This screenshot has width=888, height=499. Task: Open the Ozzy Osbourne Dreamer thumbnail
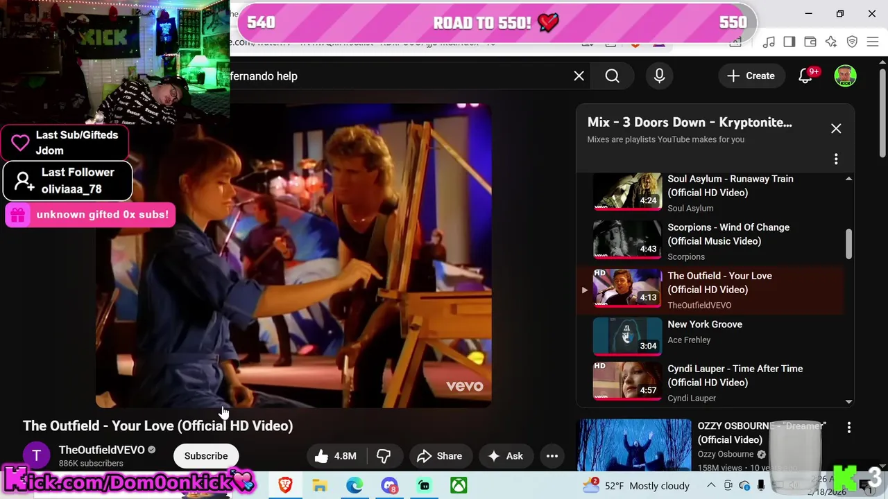[x=634, y=446]
